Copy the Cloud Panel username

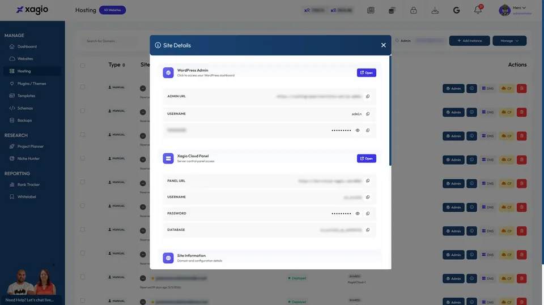[x=368, y=197]
